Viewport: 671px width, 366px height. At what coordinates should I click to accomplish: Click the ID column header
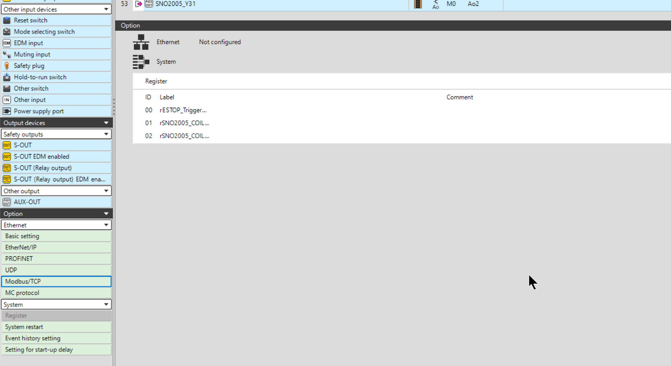pyautogui.click(x=148, y=97)
